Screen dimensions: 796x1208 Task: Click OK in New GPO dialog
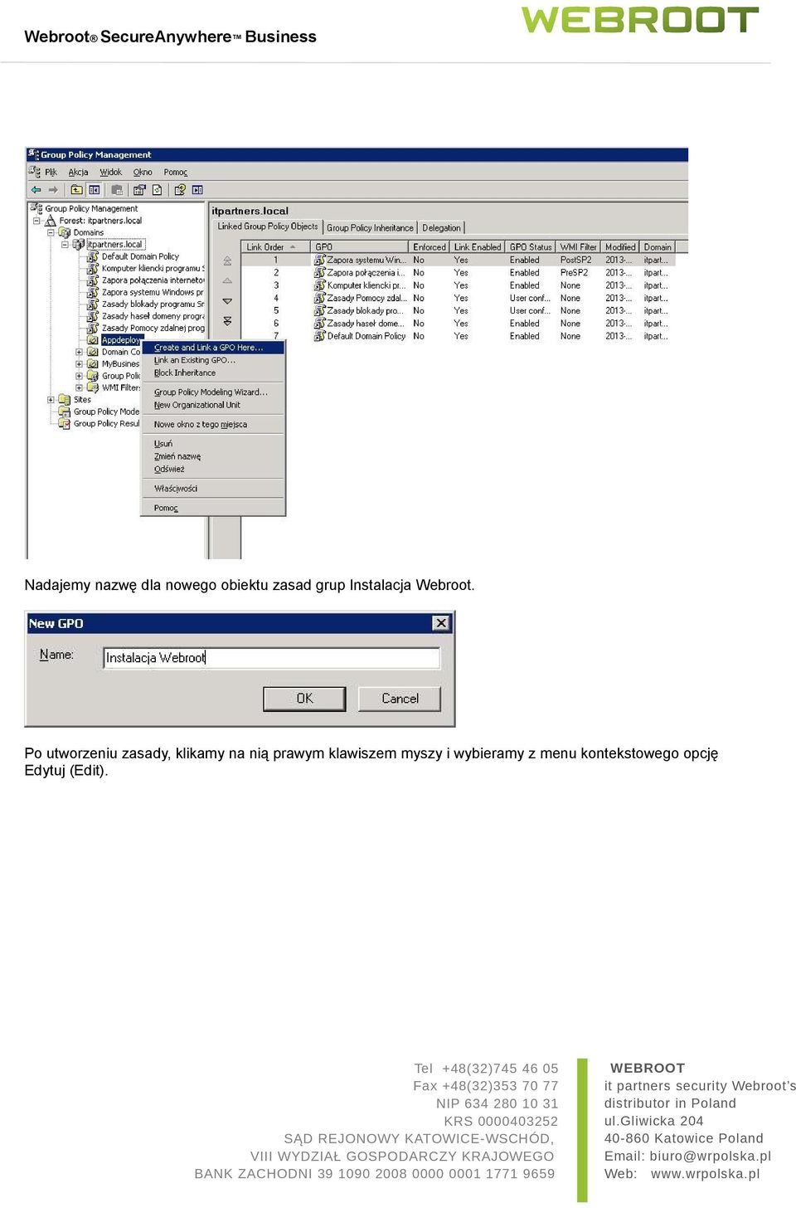point(304,699)
